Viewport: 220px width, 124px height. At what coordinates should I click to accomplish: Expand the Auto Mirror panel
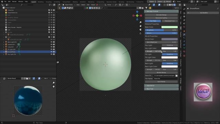point(161,86)
